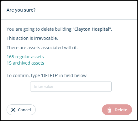Cancel the building deletion dialog
Viewport: 138px width, 121px height.
point(21,110)
